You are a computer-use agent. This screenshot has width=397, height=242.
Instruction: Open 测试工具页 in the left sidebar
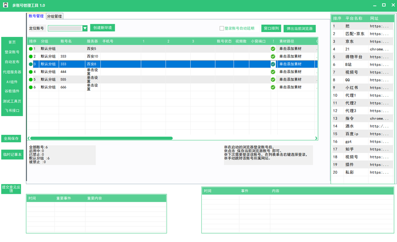tap(12, 101)
